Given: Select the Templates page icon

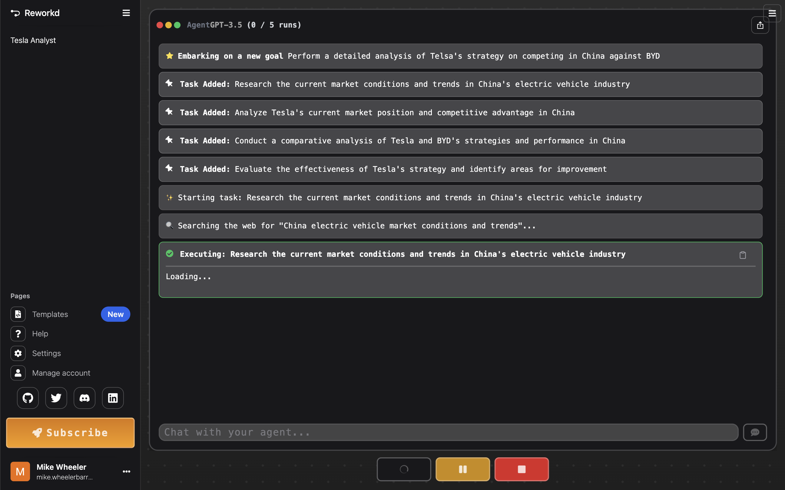Looking at the screenshot, I should click(x=18, y=314).
